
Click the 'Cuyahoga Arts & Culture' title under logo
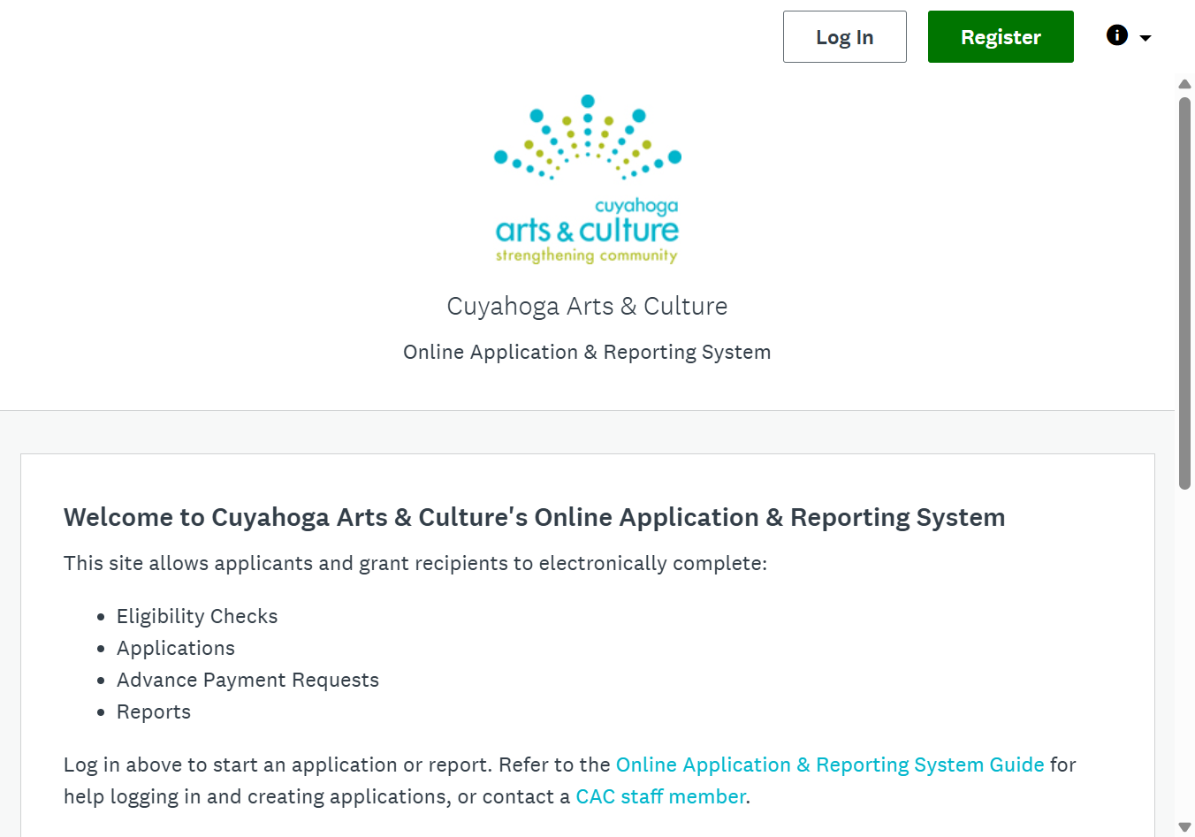tap(587, 306)
